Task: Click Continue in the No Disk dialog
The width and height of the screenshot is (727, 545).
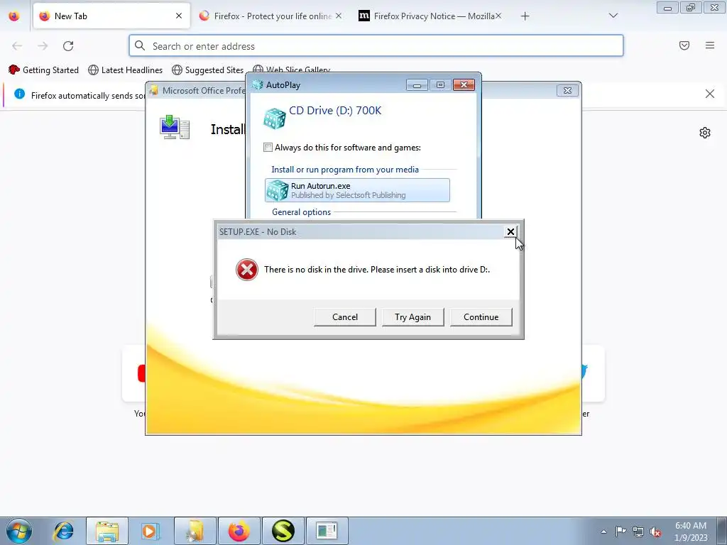Action: pos(481,317)
